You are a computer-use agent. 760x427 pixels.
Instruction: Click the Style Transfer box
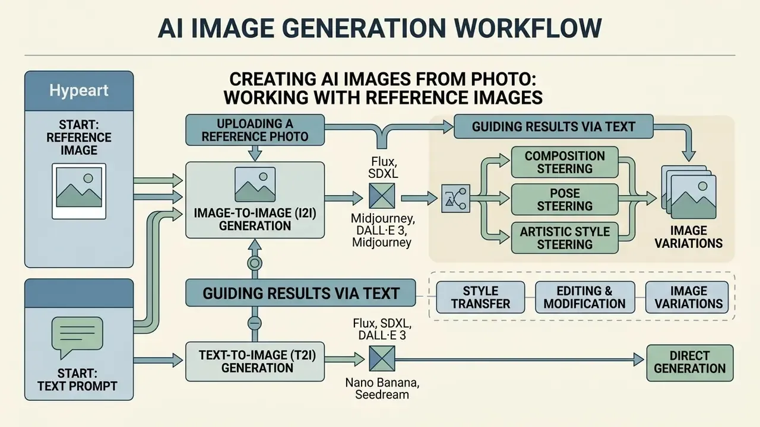pos(481,298)
